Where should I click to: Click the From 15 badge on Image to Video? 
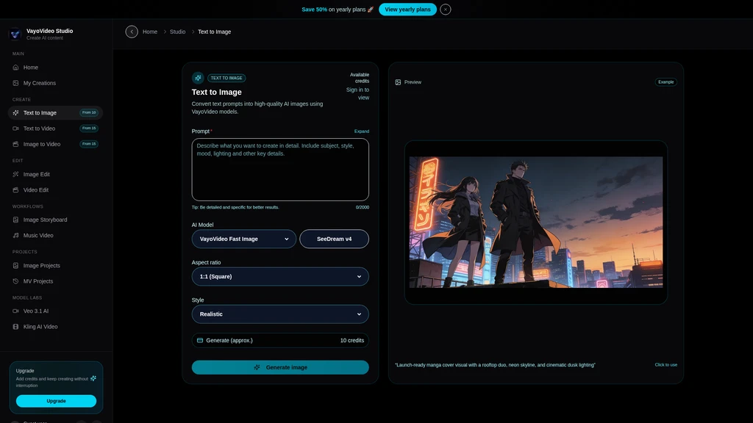[89, 144]
